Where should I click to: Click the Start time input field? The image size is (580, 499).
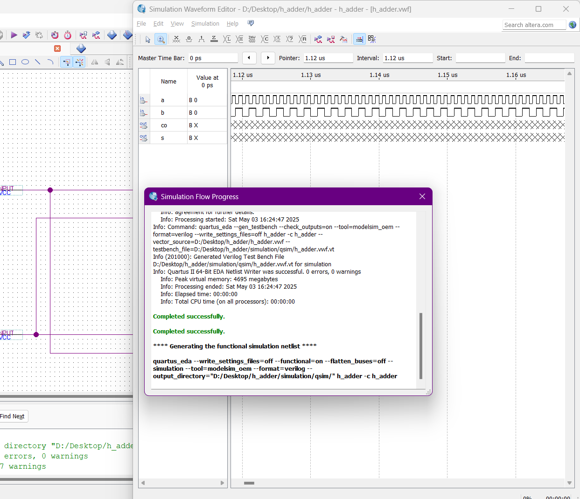coord(480,58)
